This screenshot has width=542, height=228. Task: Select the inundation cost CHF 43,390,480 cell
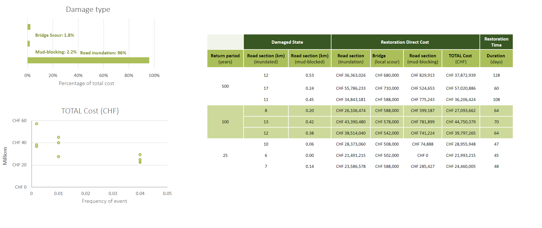pos(351,122)
